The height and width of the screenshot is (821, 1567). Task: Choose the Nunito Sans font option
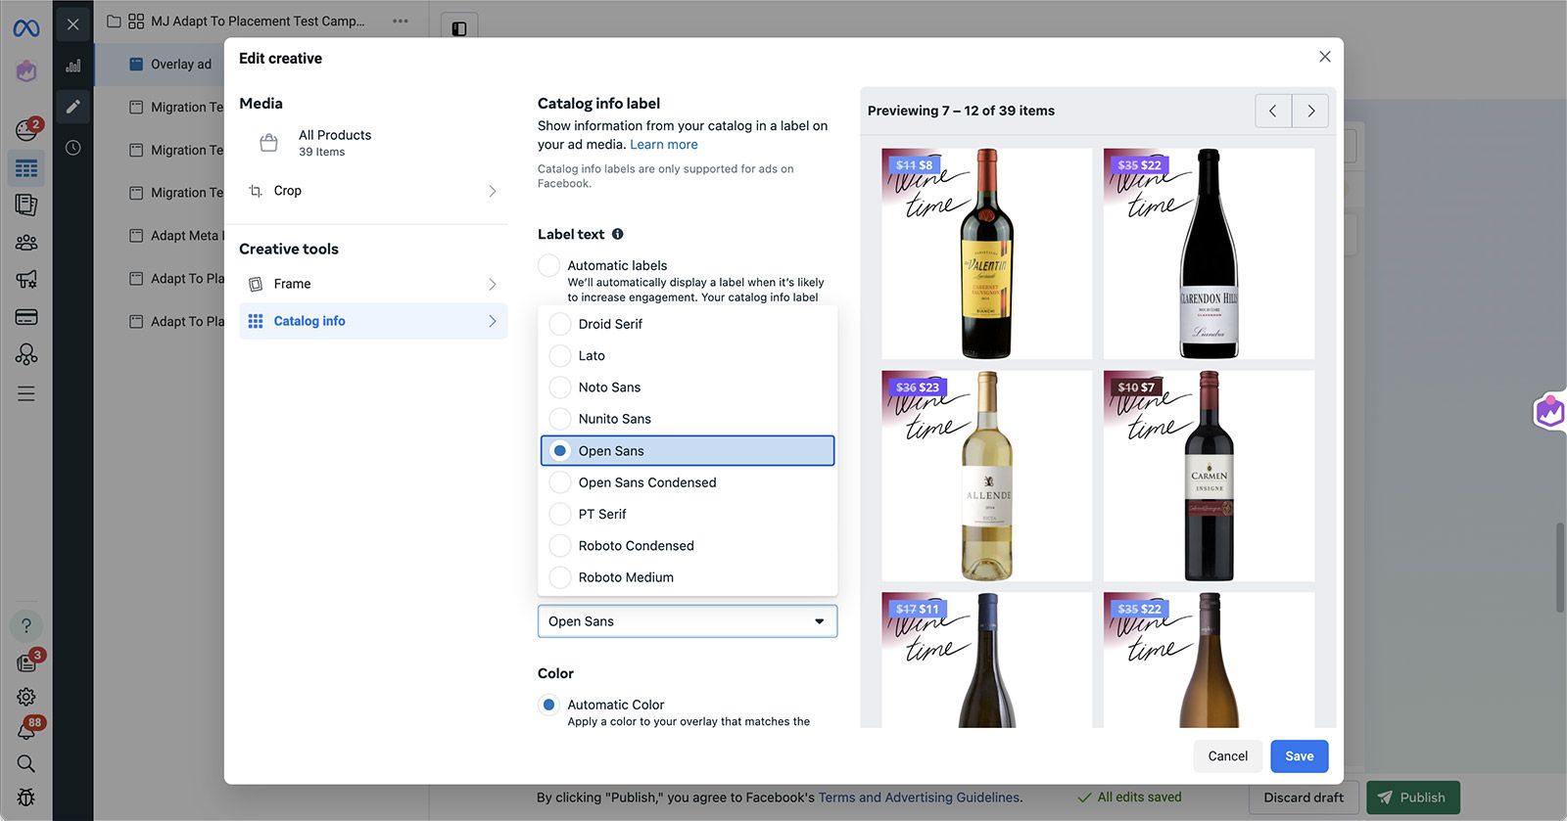(688, 419)
